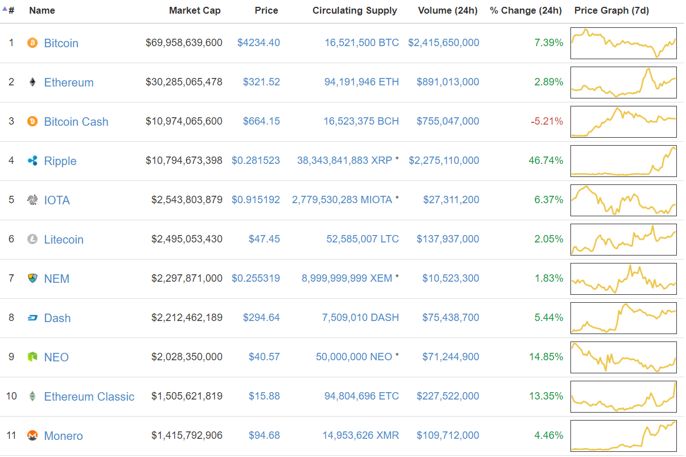Click Bitcoin's $4234.40 price link
Screen dimensions: 686x457
[258, 43]
